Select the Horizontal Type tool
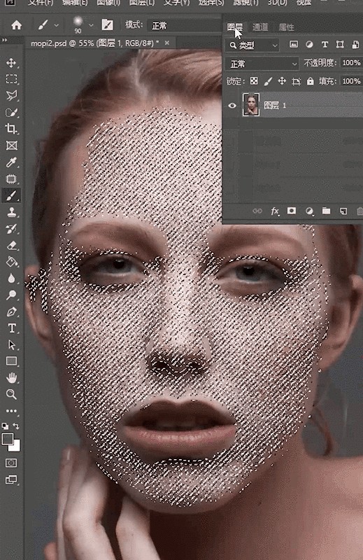363x560 pixels. [x=11, y=328]
